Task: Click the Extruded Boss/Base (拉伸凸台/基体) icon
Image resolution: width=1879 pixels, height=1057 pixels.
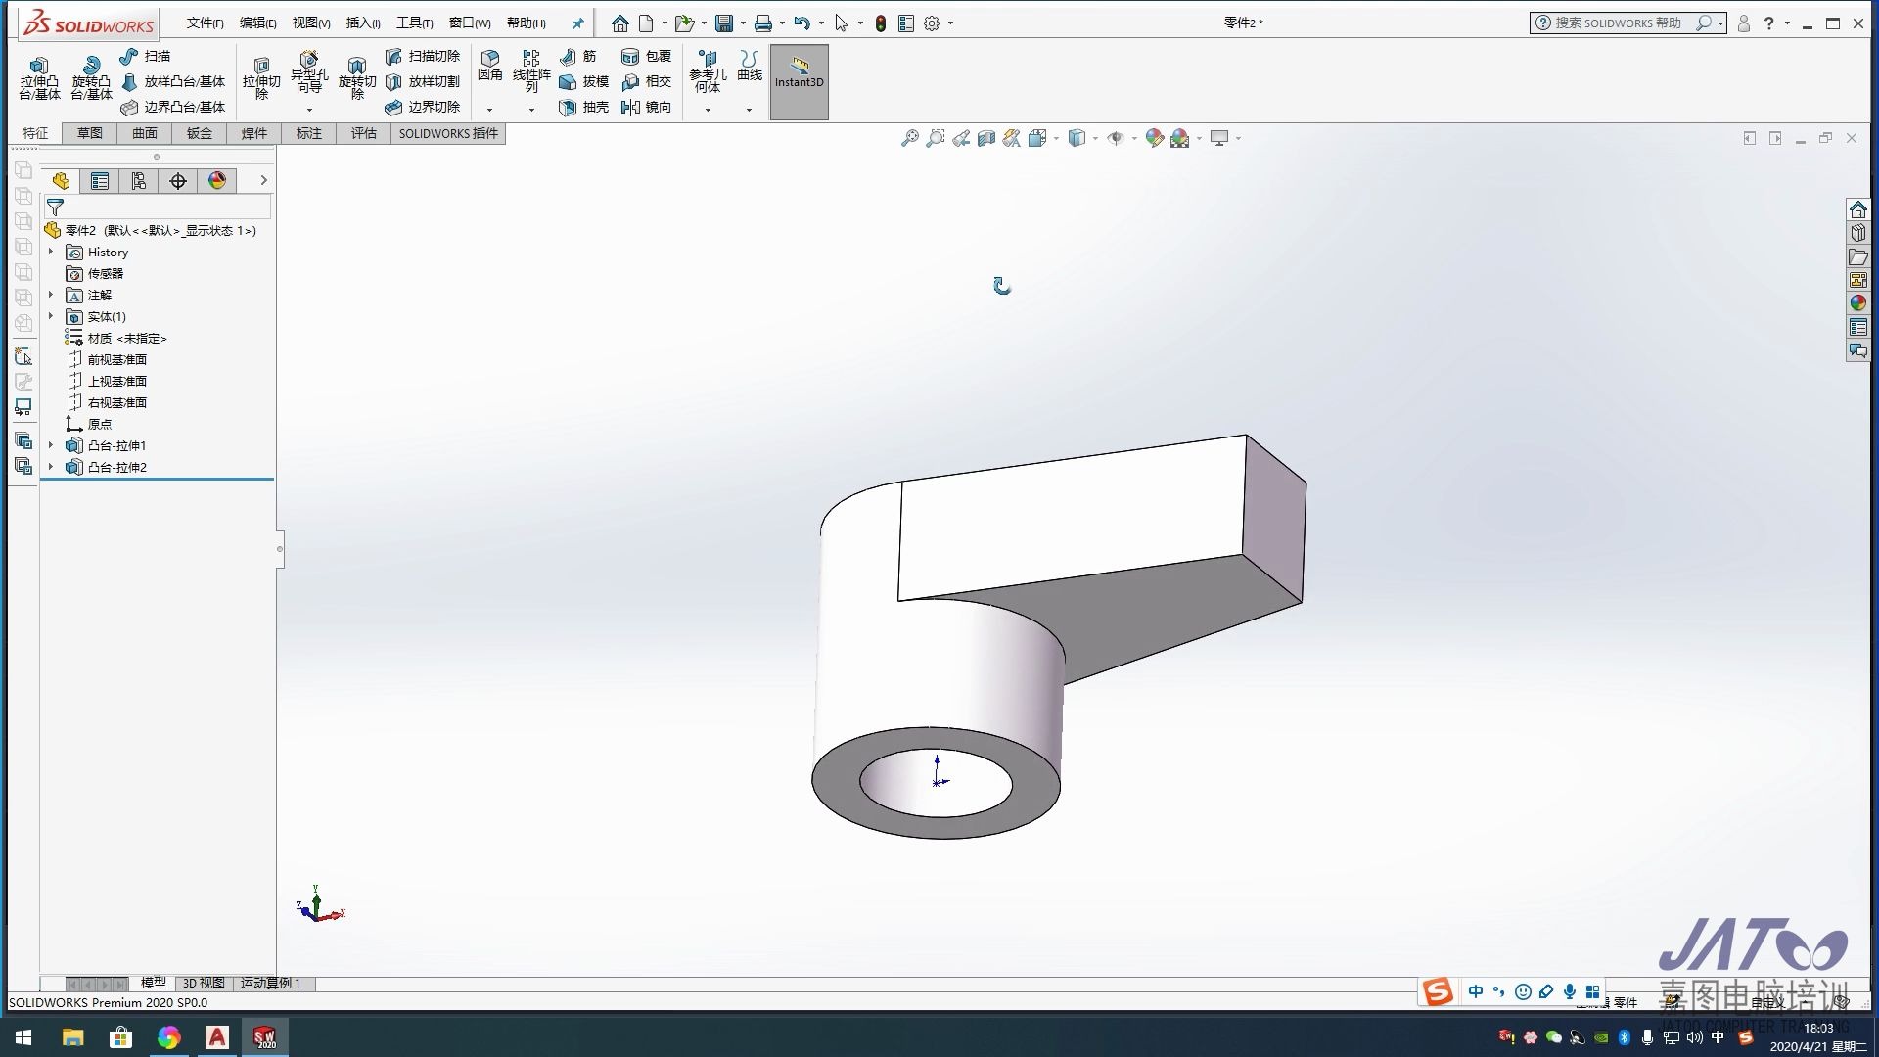Action: [39, 67]
